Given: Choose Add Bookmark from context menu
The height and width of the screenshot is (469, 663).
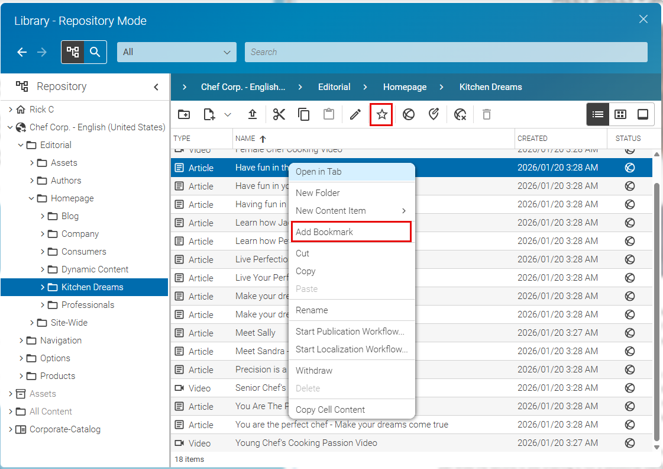Looking at the screenshot, I should tap(324, 232).
